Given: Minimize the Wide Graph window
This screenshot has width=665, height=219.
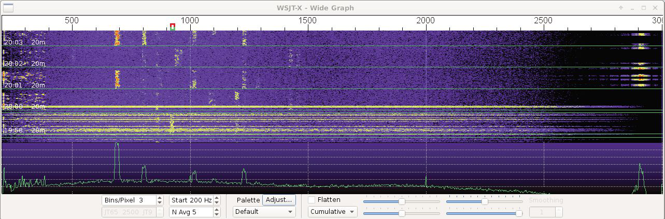Looking at the screenshot, I should 633,8.
